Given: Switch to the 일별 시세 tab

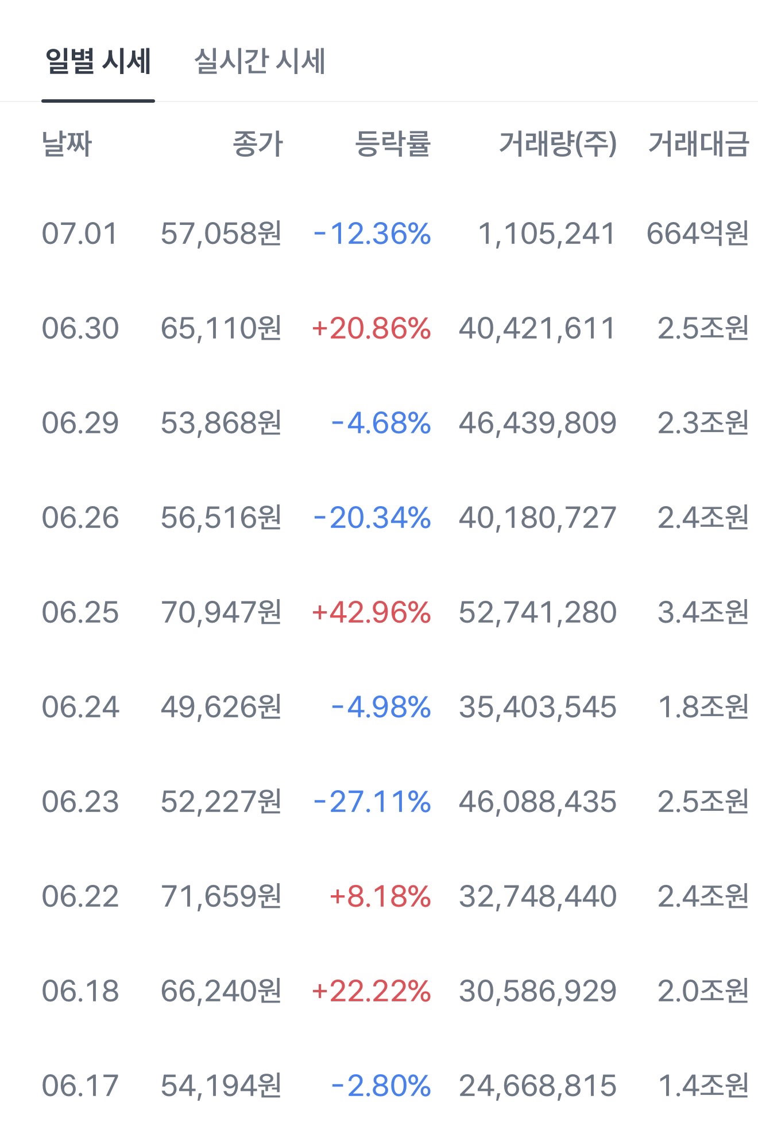Looking at the screenshot, I should pos(98,61).
